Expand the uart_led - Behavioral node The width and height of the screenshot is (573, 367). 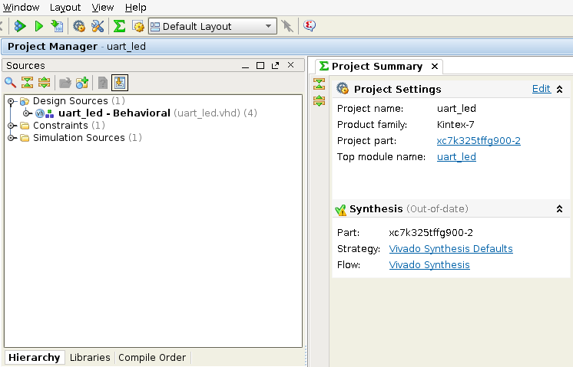26,113
